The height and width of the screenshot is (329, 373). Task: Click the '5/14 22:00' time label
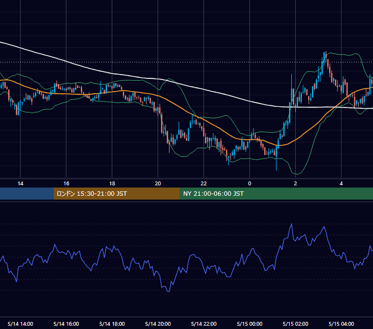click(204, 324)
